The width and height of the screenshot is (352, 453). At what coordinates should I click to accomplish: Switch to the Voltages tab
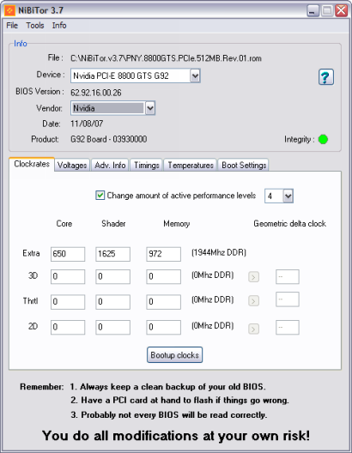tap(72, 165)
